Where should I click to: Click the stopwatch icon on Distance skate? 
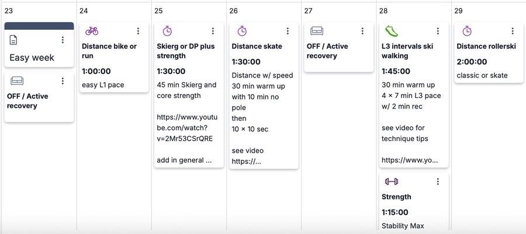click(x=242, y=31)
